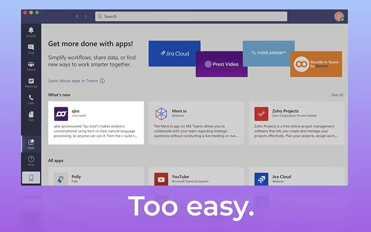Screen dimensions: 371x232
Task: Click Moodle in Teams banner tile
Action: 316,64
